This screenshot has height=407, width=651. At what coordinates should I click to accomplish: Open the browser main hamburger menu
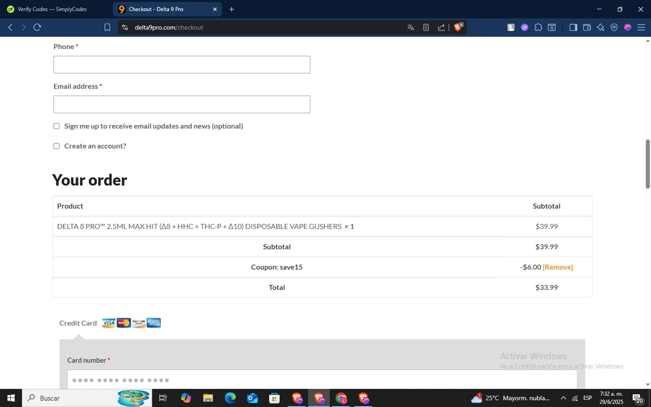click(641, 27)
